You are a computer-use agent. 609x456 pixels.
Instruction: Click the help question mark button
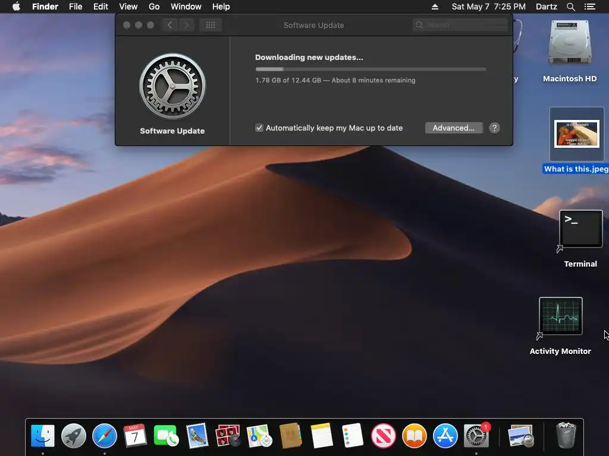[494, 128]
